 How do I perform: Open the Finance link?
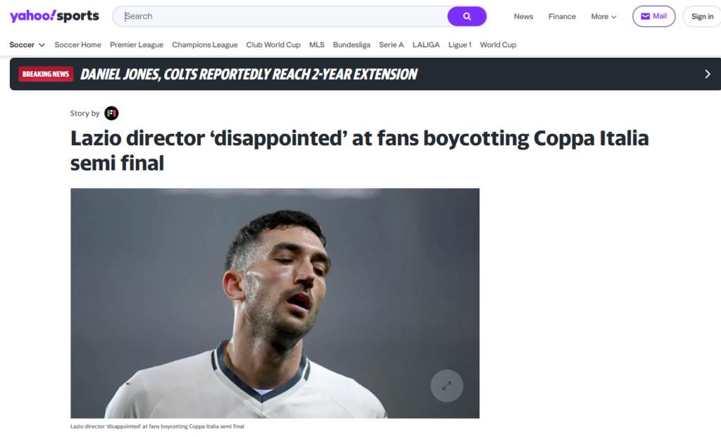pos(562,17)
